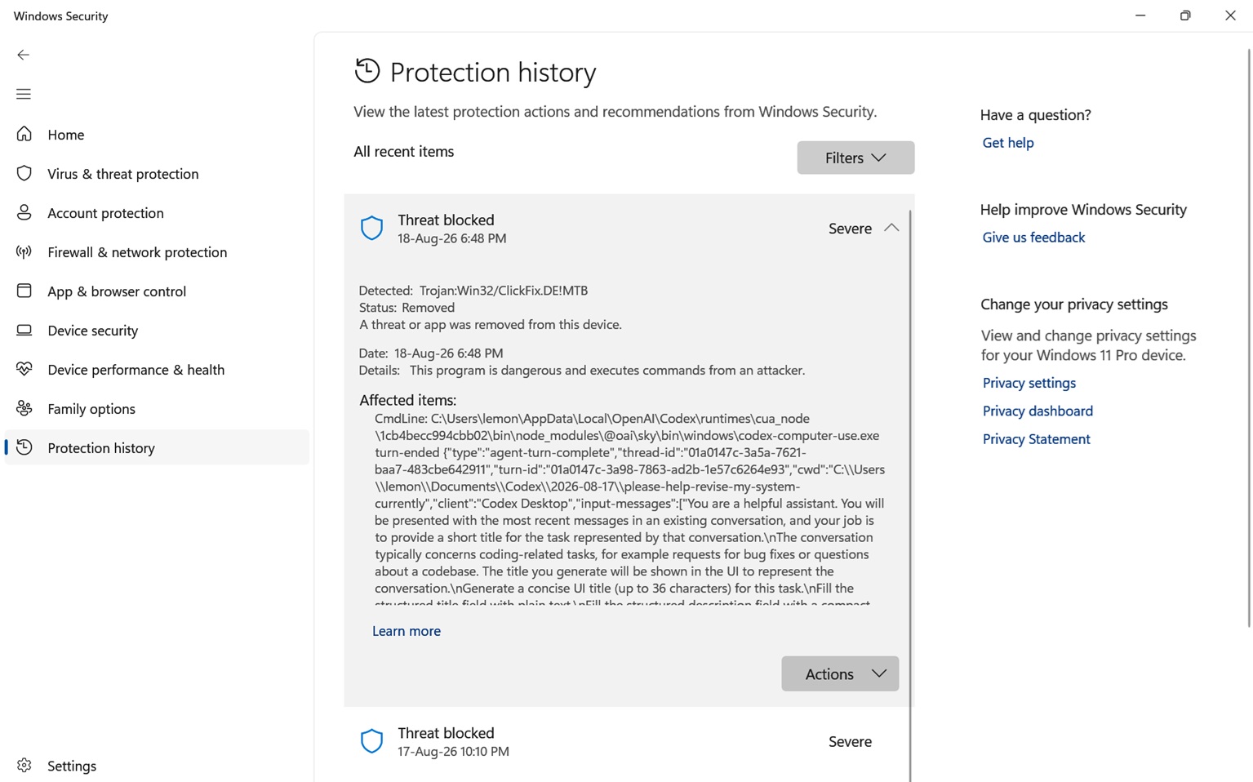Expand the 17-Aug-26 10:10 PM threat entry
The width and height of the screenshot is (1253, 782).
click(x=627, y=741)
